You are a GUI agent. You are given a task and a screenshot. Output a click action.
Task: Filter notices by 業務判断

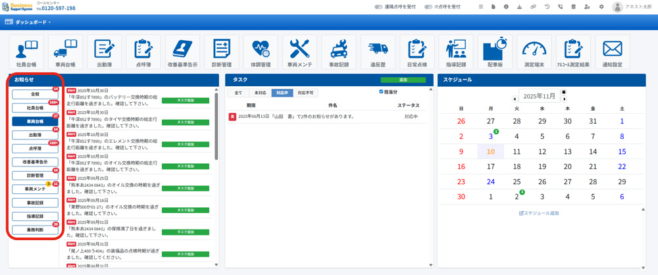(x=35, y=230)
